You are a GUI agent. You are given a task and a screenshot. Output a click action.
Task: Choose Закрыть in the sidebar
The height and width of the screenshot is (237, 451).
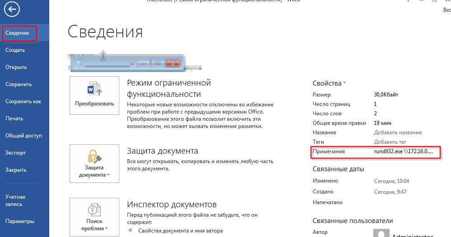click(x=15, y=170)
